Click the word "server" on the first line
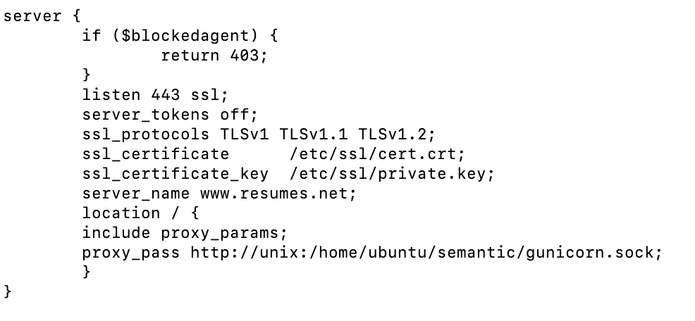The image size is (695, 321). point(32,15)
